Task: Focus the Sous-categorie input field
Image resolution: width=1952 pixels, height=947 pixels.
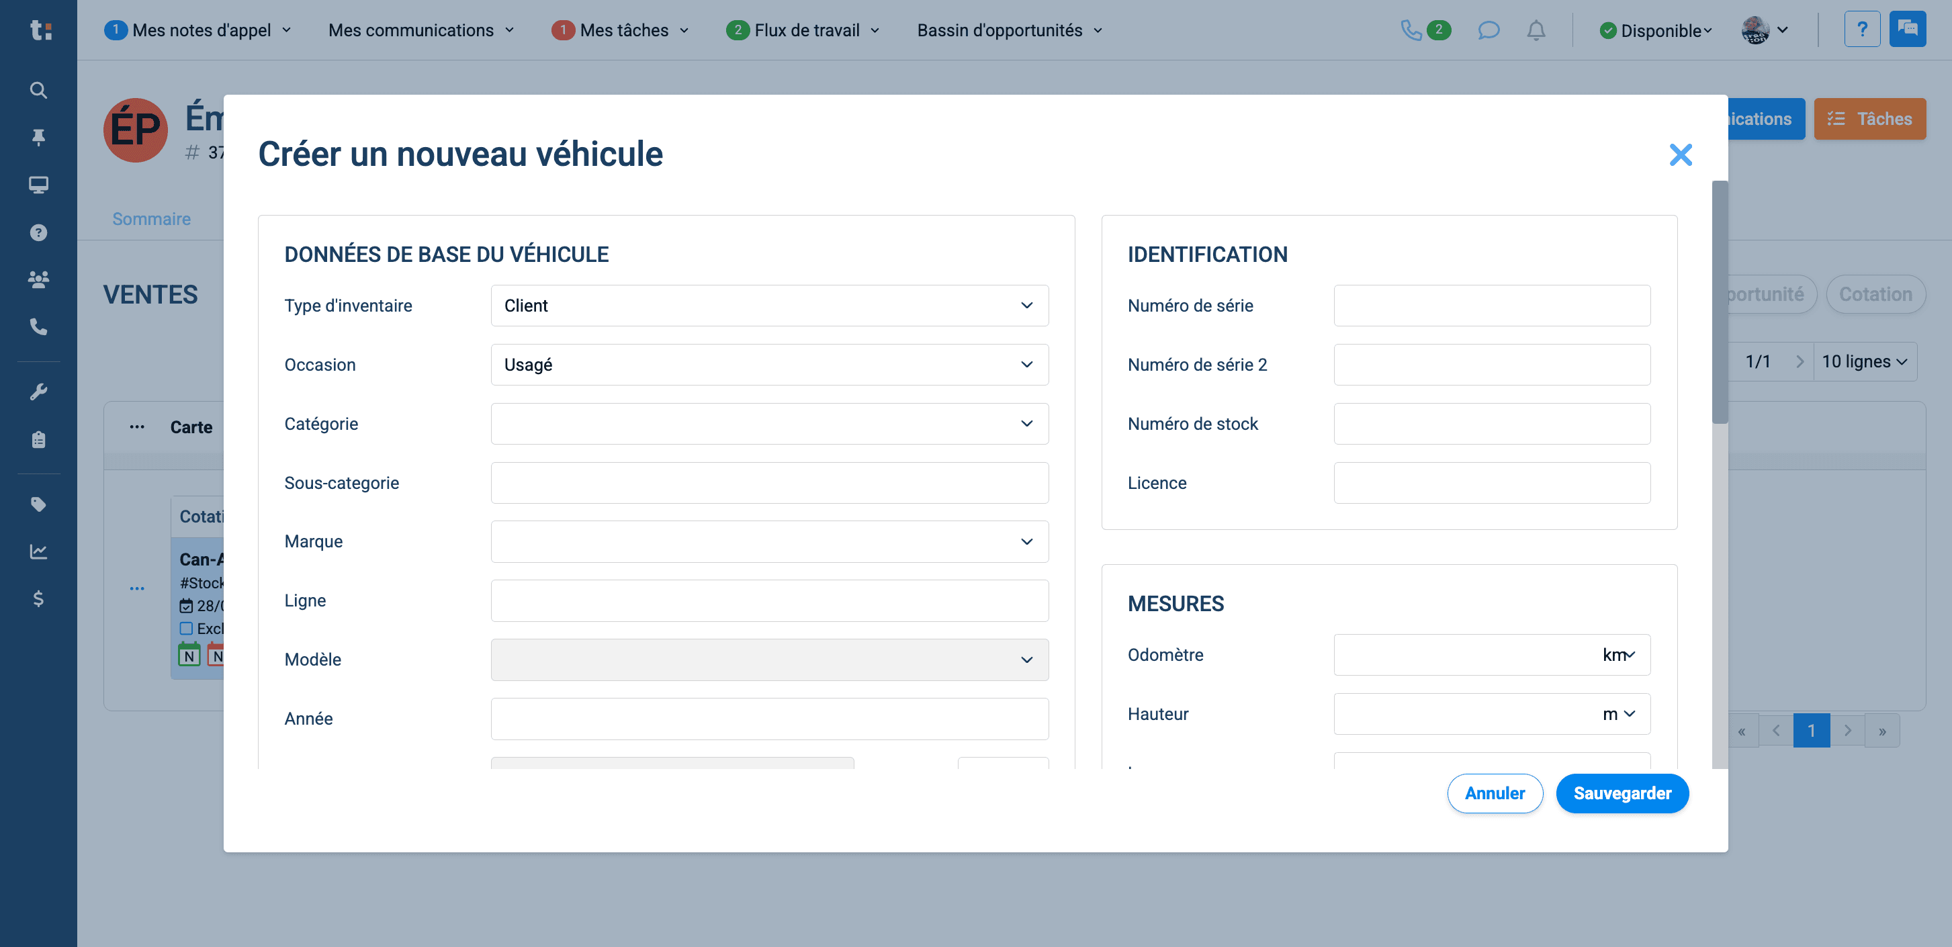Action: click(769, 483)
